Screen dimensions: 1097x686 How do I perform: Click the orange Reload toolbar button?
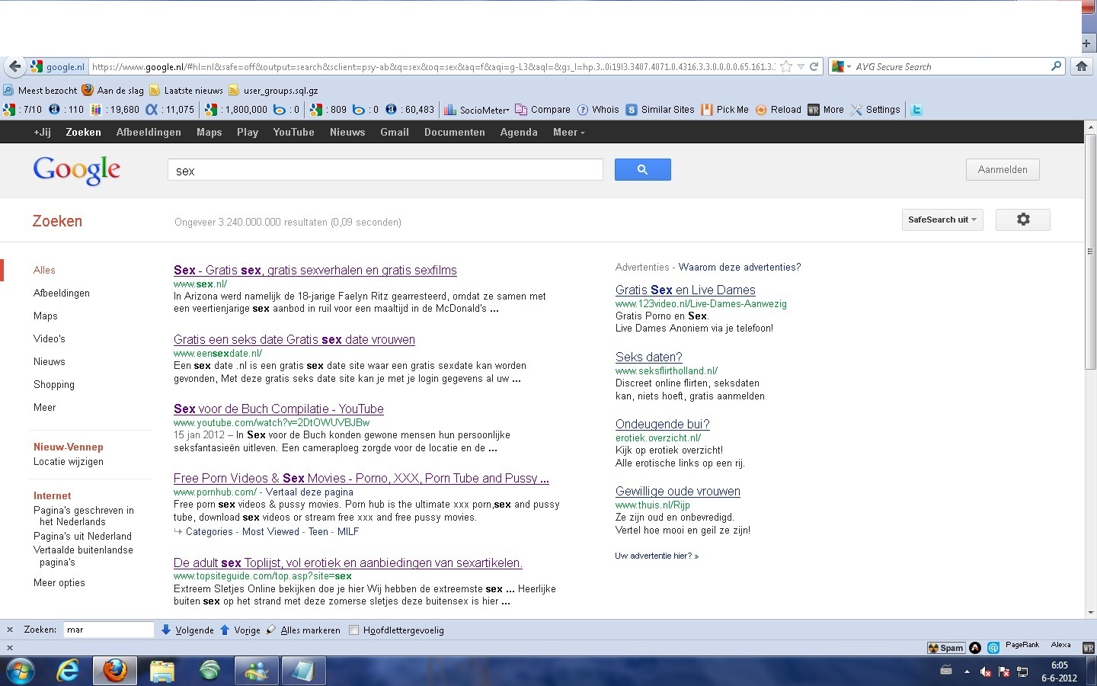[x=778, y=110]
